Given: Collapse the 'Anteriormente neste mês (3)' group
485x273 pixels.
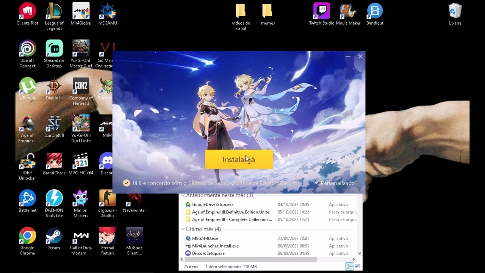Looking at the screenshot, I should [x=183, y=195].
